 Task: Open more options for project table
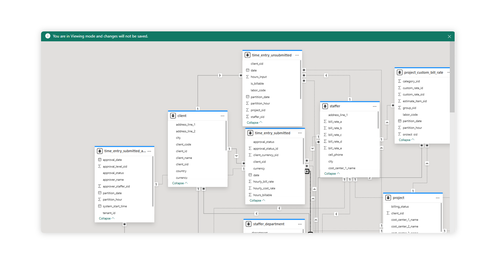(438, 198)
